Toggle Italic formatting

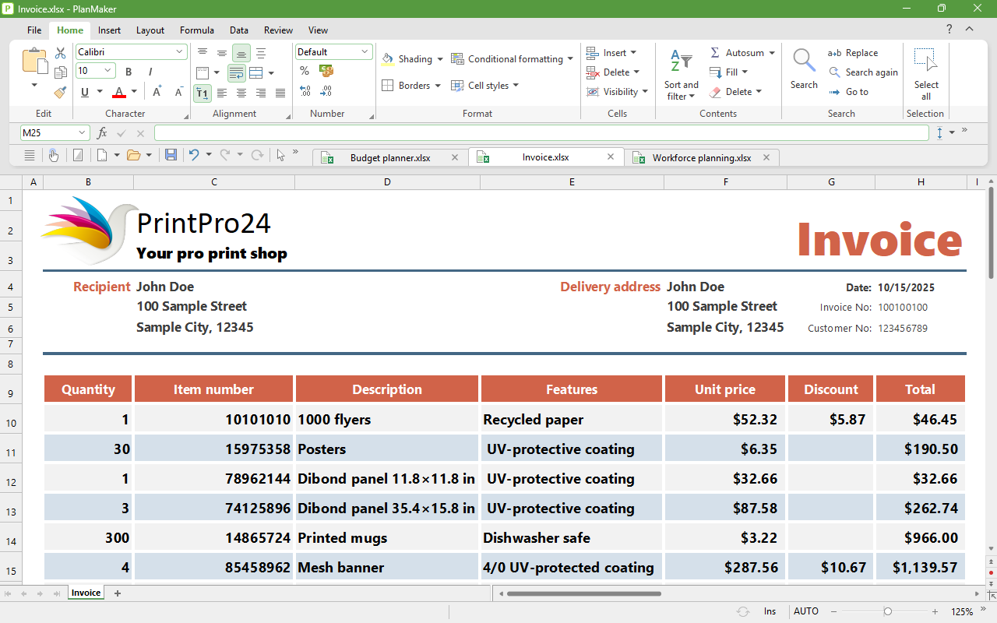[x=148, y=72]
